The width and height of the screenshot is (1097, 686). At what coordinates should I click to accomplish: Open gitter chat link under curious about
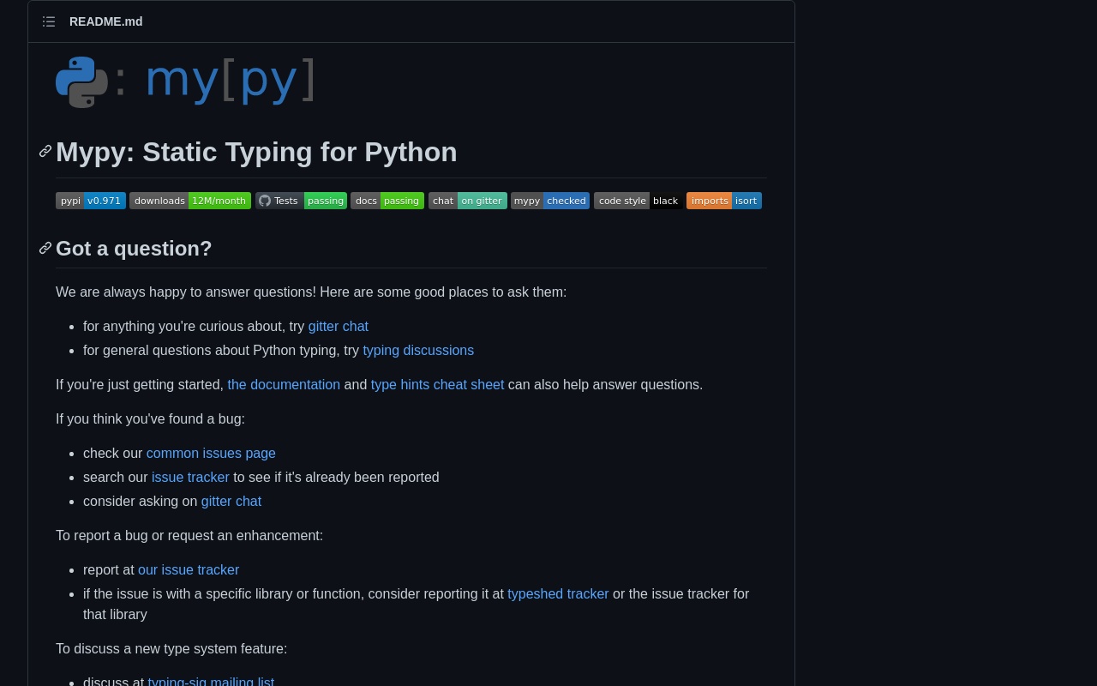[x=339, y=327]
